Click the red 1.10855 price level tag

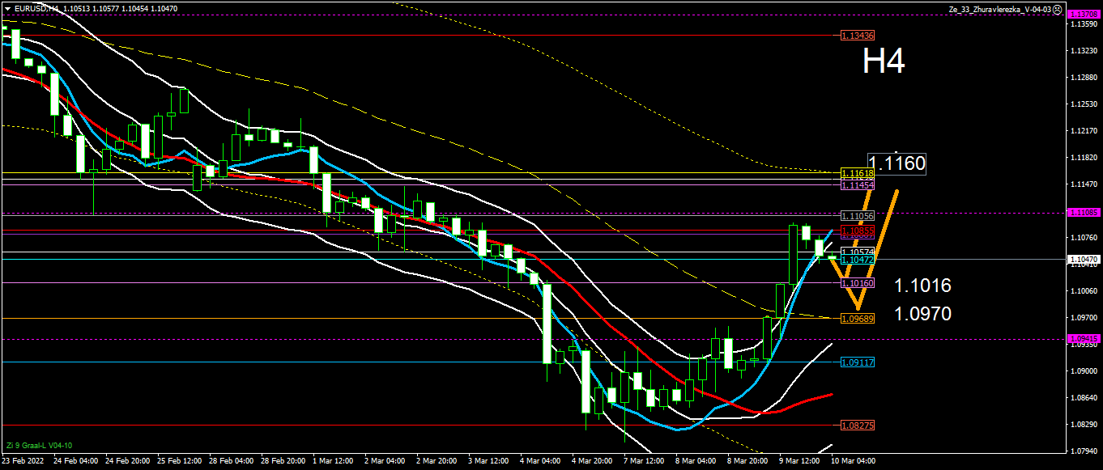tap(857, 231)
